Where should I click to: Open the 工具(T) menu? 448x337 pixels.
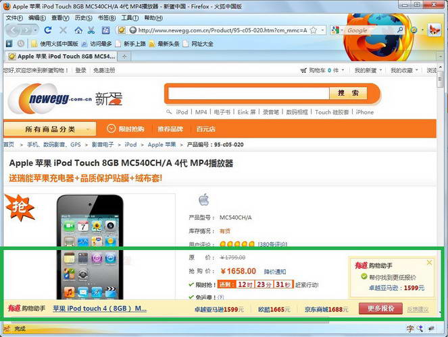point(130,18)
